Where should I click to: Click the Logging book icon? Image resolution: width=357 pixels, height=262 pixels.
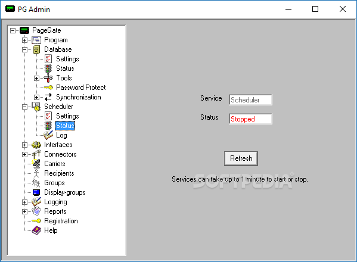(36, 202)
